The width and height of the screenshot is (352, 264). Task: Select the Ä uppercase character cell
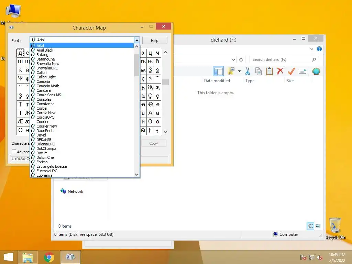pos(150,113)
